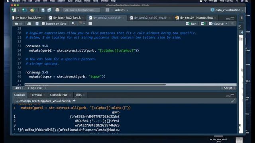Screen dimensions: 255x143
Task: Run the current line or selection
Action: coord(191,24)
